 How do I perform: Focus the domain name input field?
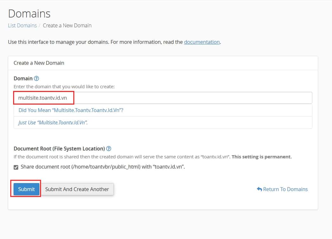point(190,98)
